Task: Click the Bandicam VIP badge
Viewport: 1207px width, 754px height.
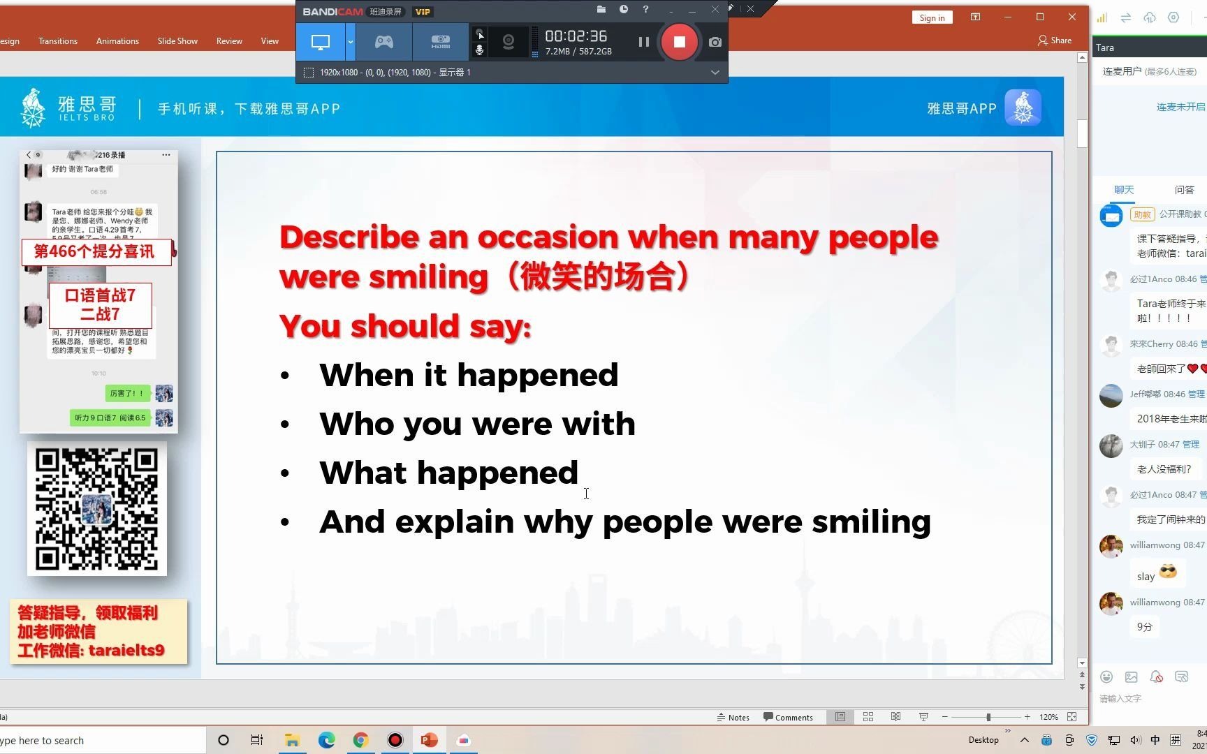Action: coord(423,12)
